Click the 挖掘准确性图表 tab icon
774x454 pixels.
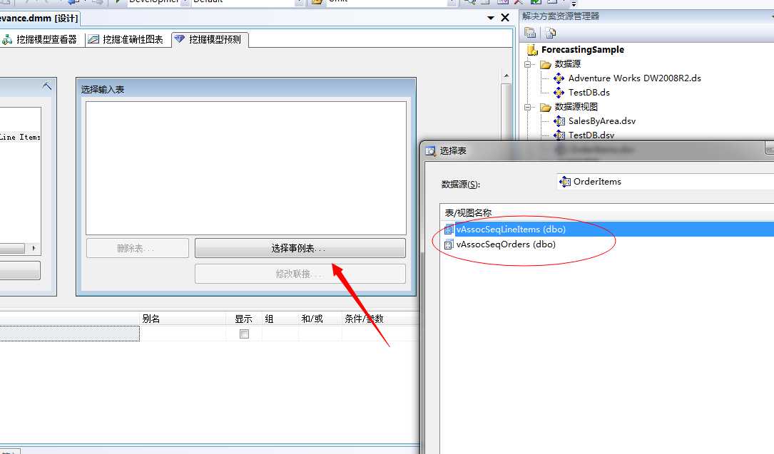(x=93, y=40)
